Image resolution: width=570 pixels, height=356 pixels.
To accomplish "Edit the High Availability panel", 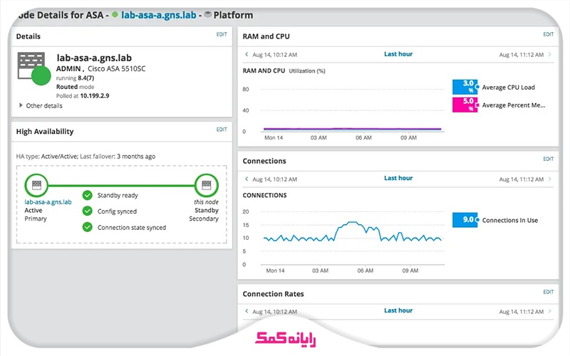I will pos(222,130).
